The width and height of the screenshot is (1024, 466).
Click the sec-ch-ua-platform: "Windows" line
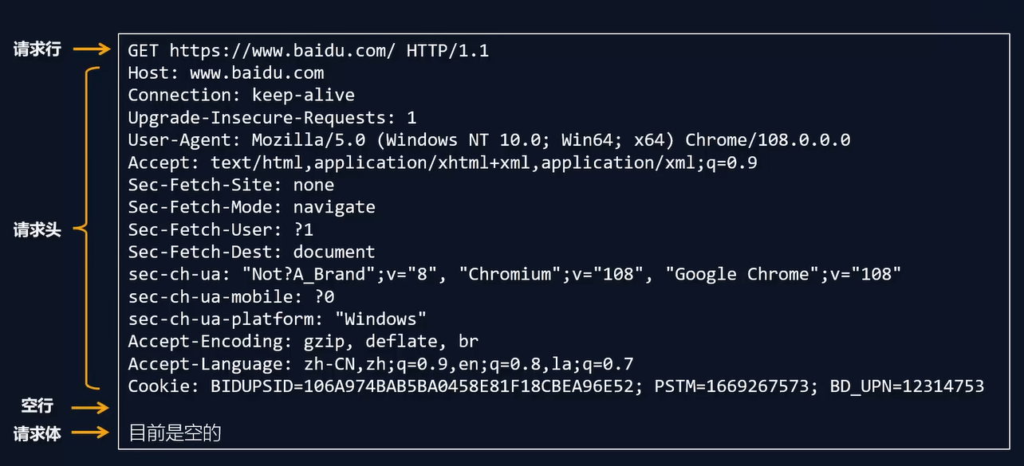click(278, 319)
